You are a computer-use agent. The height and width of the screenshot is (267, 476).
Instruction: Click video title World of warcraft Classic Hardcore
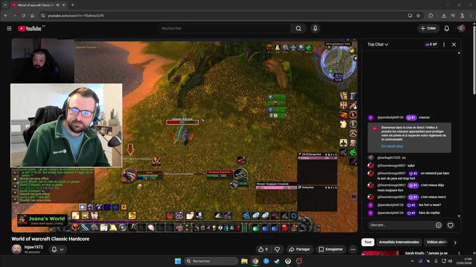pyautogui.click(x=51, y=239)
